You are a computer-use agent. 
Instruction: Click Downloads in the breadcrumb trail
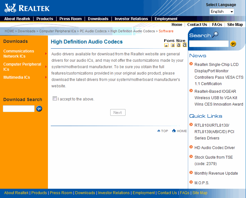(27, 31)
